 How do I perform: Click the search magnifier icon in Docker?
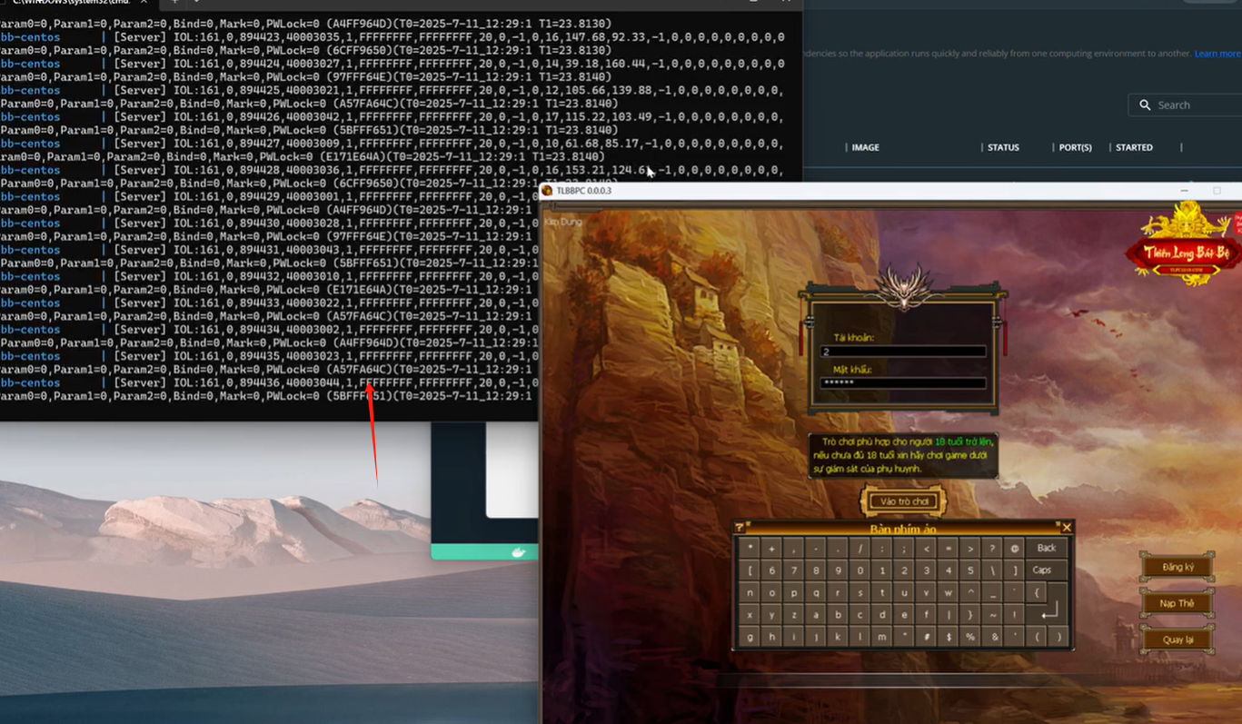coord(1145,105)
